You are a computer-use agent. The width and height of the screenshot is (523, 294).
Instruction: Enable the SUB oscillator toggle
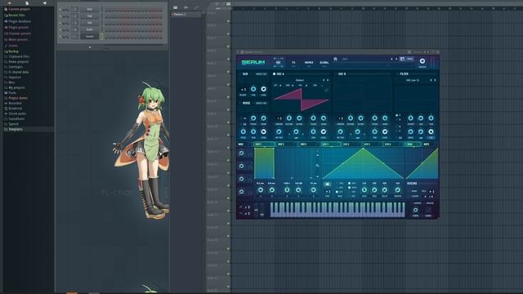pyautogui.click(x=240, y=74)
